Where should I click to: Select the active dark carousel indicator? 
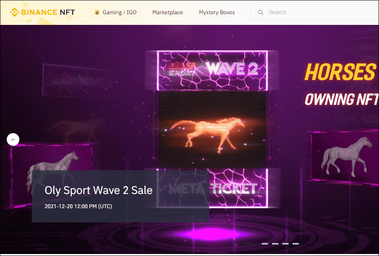248,244
